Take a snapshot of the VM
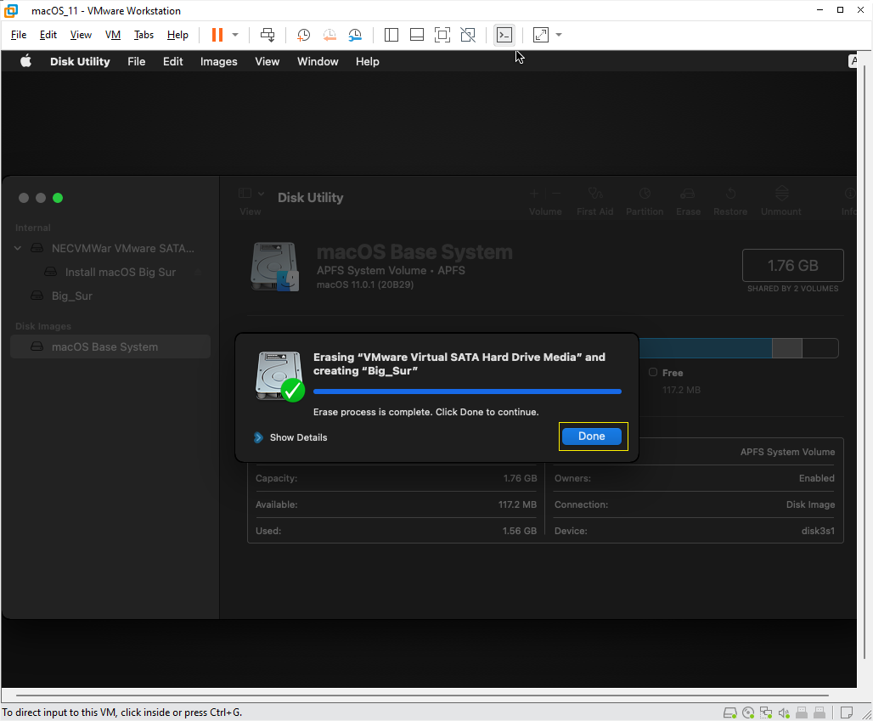 (303, 35)
